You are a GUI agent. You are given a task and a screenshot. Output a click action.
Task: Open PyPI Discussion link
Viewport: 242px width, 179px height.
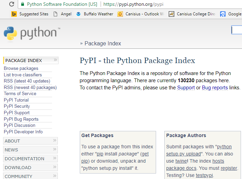20,125
